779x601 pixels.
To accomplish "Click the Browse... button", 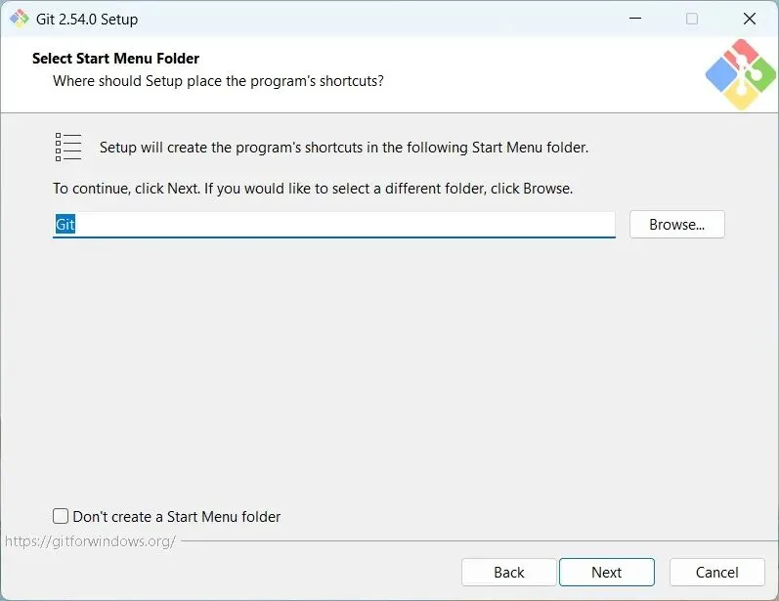I will point(676,225).
